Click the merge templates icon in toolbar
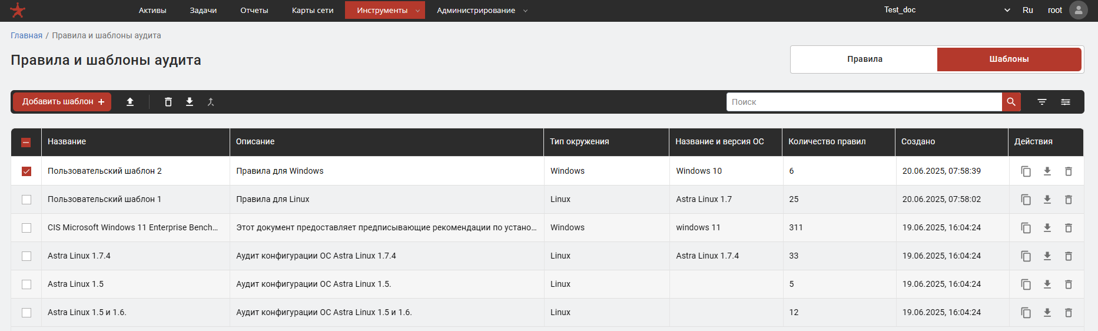Screen dimensions: 1098x331 point(211,102)
